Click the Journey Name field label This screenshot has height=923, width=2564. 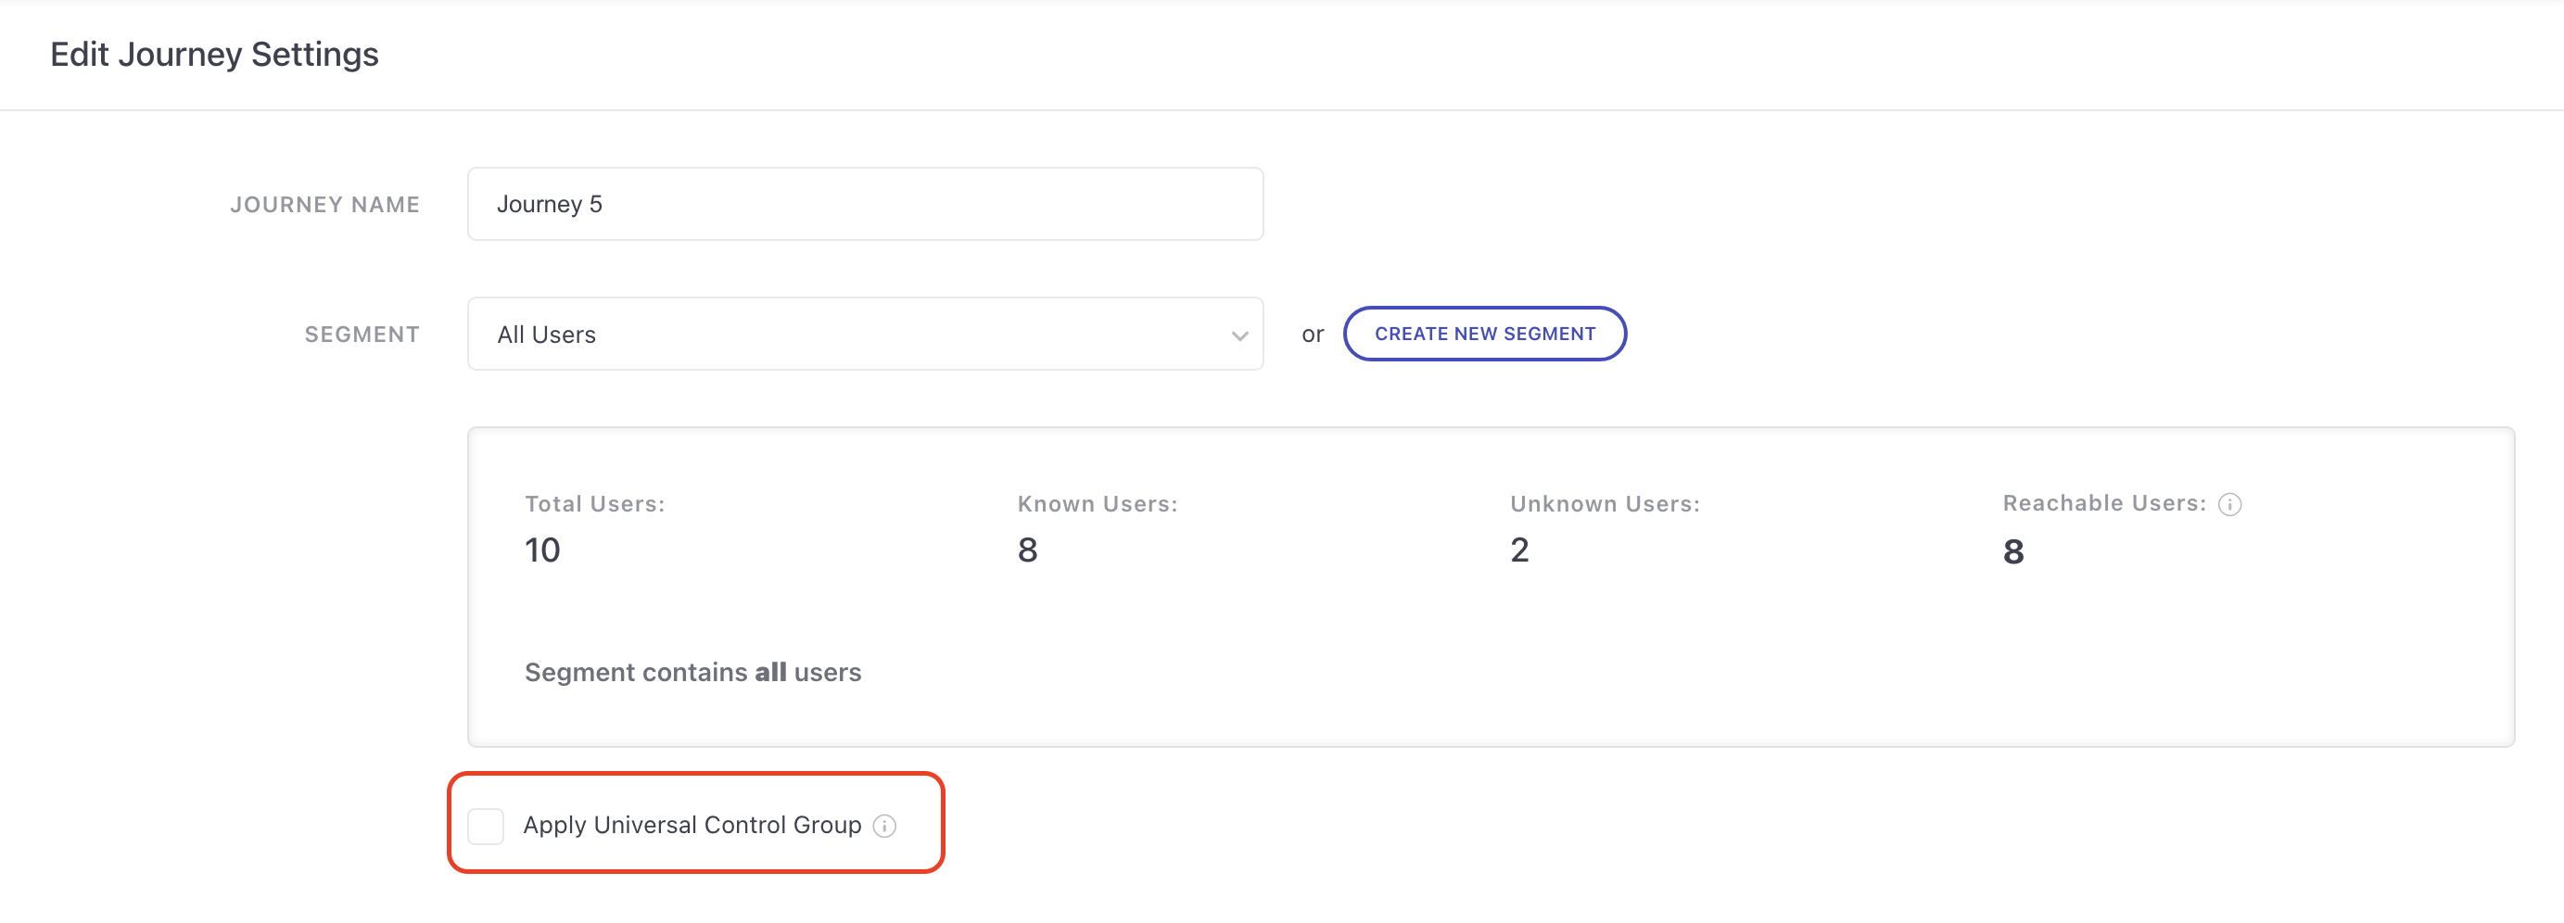click(x=324, y=205)
